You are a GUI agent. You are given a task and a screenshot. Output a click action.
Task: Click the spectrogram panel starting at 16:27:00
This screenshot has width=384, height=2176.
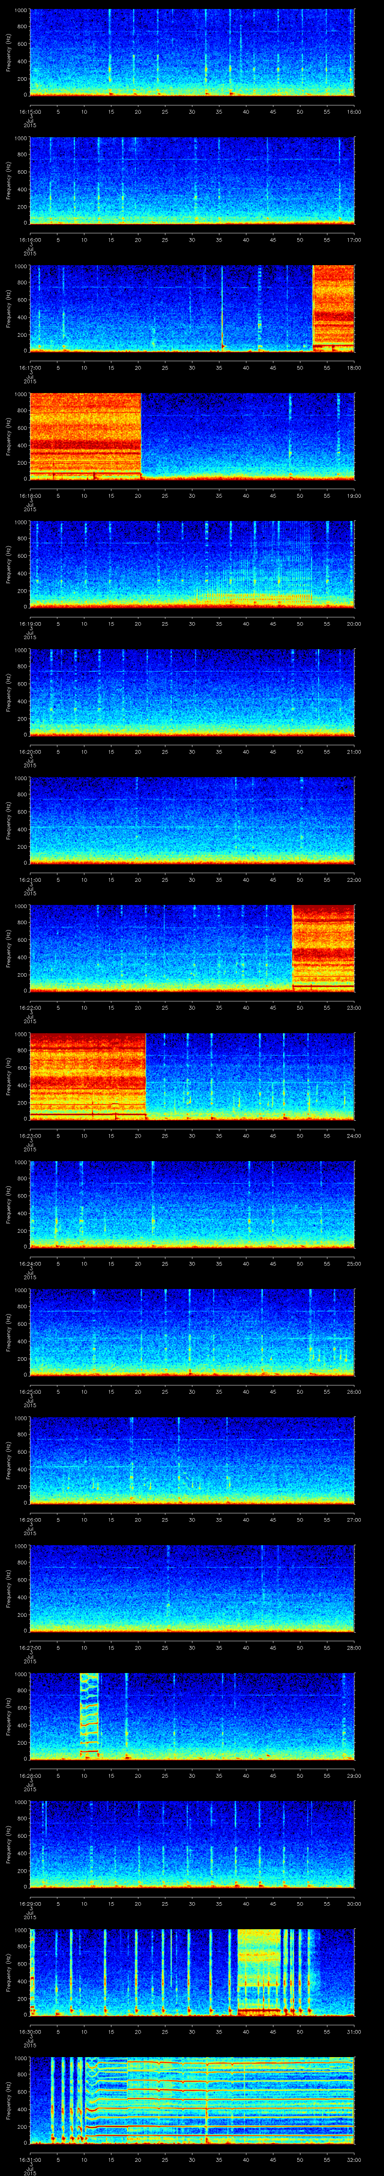[192, 1588]
